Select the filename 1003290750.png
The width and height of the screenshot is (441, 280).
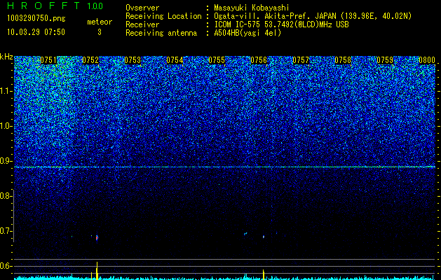36,19
